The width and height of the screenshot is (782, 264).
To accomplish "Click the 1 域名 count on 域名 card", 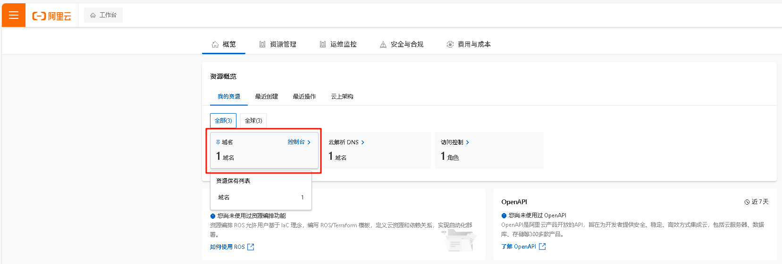I will point(225,157).
